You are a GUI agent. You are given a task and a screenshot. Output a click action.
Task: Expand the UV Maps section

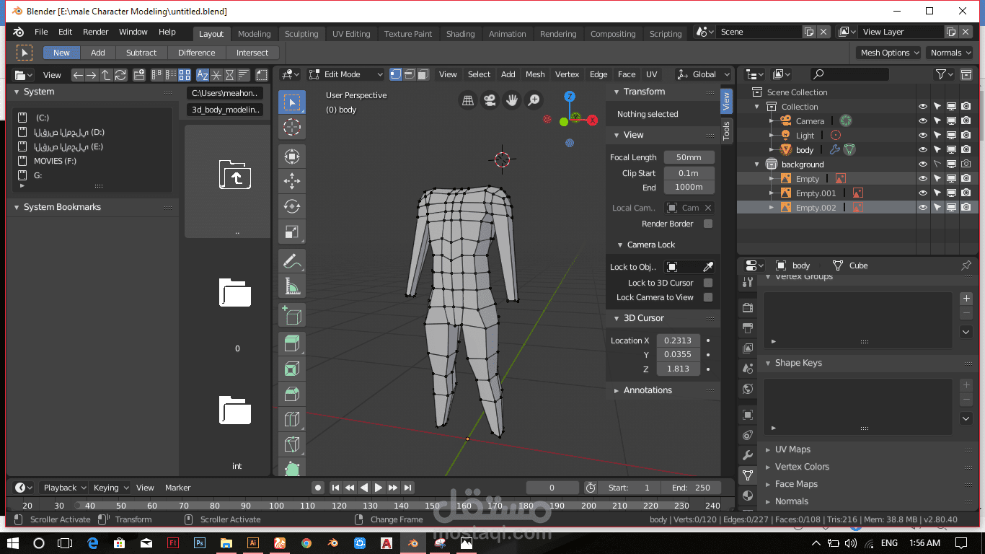[792, 449]
